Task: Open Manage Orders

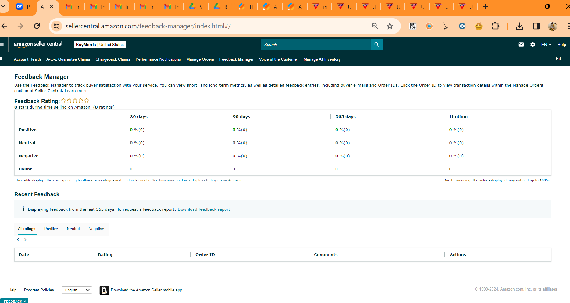Action: [x=200, y=59]
